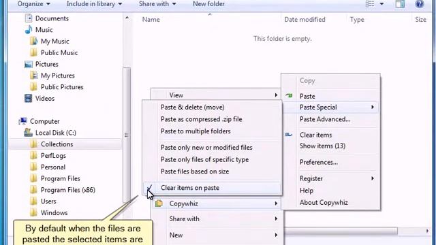
Task: Open the view options dropdown arrow
Action: (381, 4)
